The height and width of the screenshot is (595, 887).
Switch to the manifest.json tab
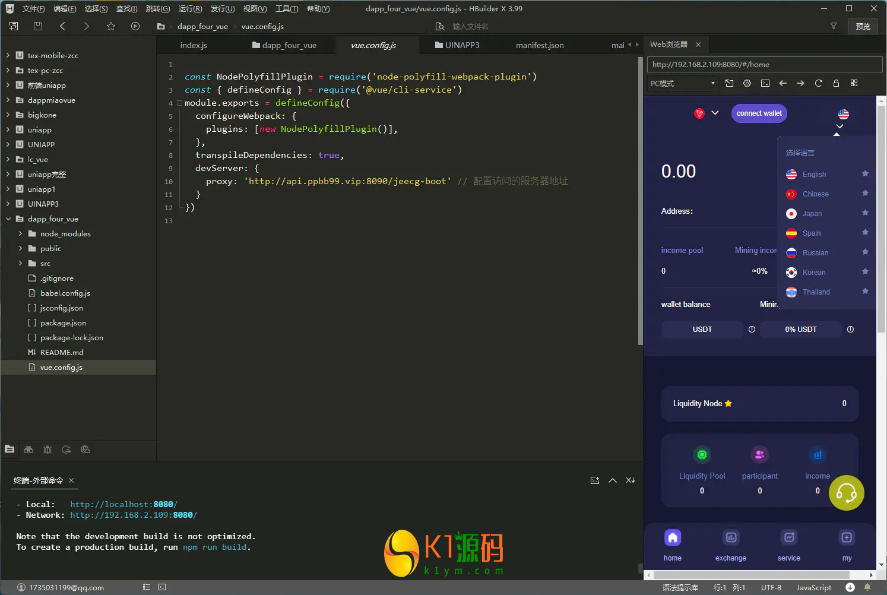tap(540, 45)
